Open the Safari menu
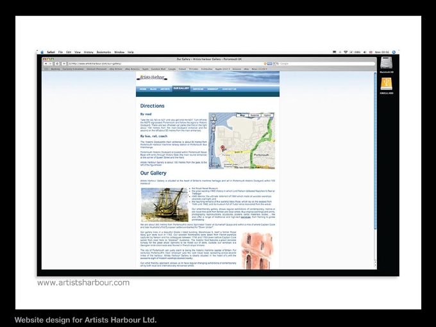The width and height of the screenshot is (436, 327). [51, 52]
